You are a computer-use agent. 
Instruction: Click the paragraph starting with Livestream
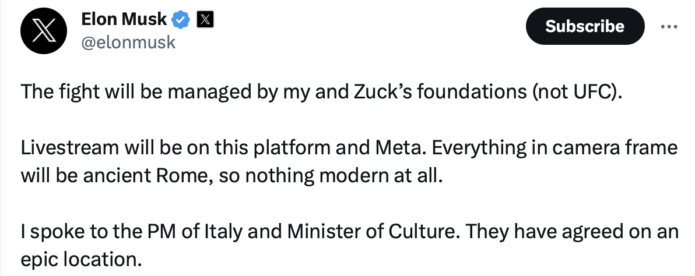tap(349, 162)
